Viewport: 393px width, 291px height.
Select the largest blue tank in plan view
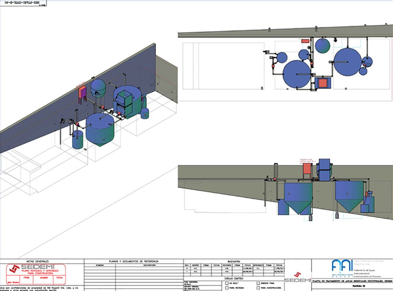297,74
